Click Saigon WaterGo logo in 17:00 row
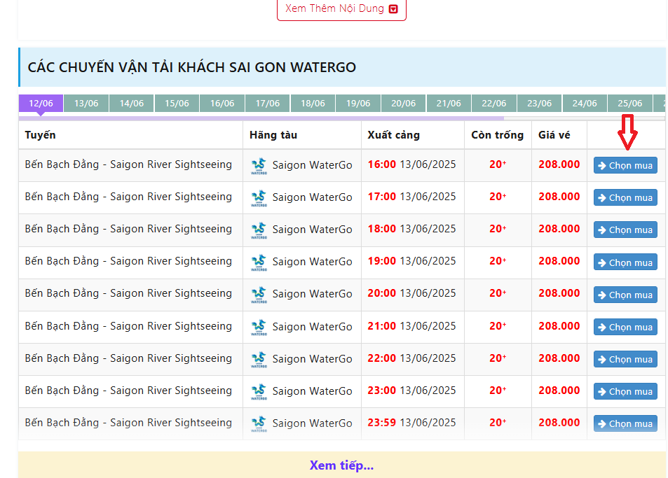Viewport: 668px width, 478px height. tap(259, 198)
